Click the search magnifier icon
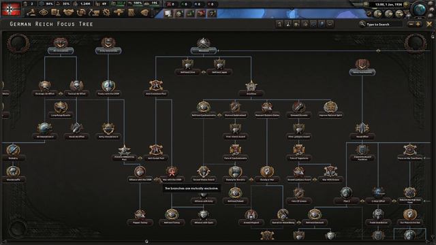436x245 pixels. (x=362, y=24)
